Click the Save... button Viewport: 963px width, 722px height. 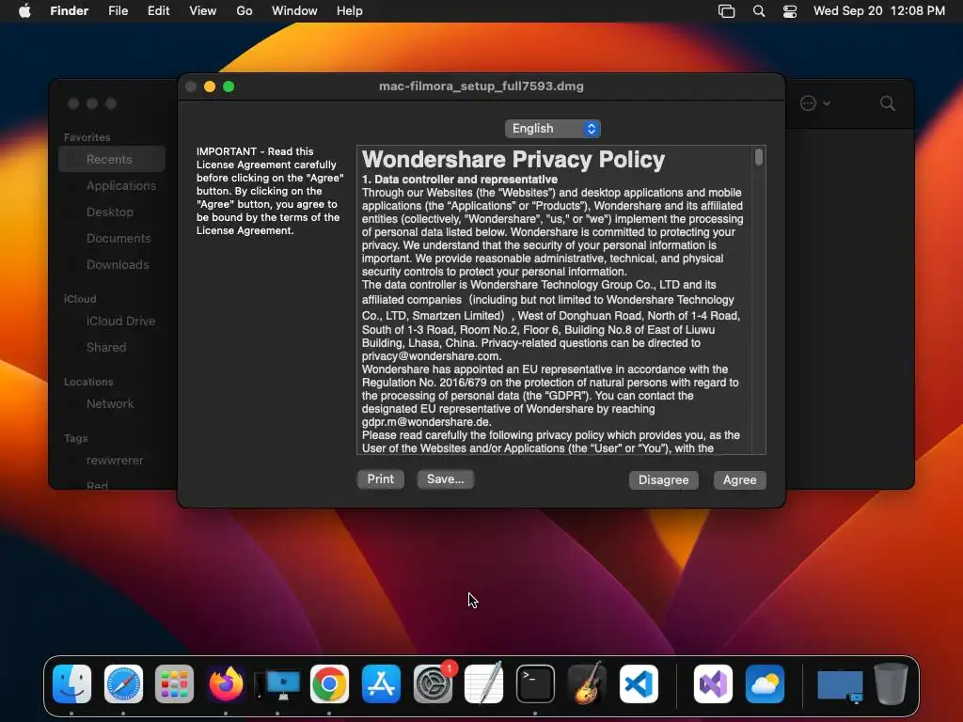point(445,479)
